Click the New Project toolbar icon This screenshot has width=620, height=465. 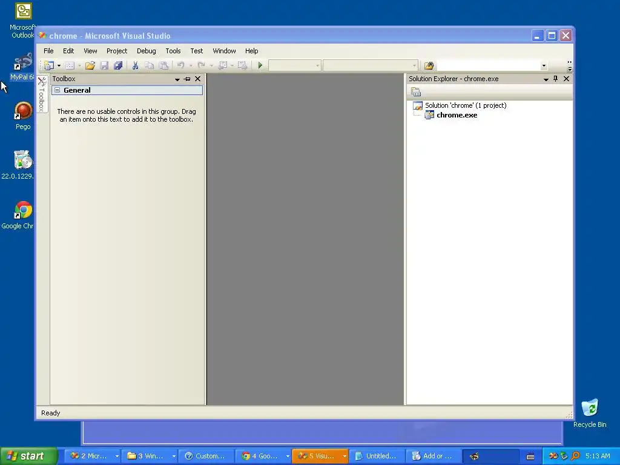pyautogui.click(x=49, y=65)
